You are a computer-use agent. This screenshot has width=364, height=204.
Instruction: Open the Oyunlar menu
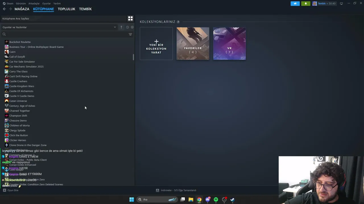47,3
